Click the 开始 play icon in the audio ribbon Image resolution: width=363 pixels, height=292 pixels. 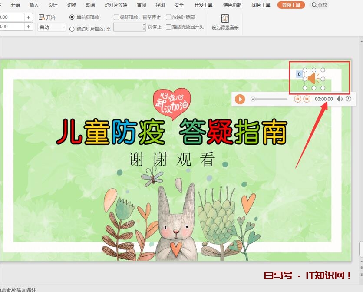(x=42, y=17)
